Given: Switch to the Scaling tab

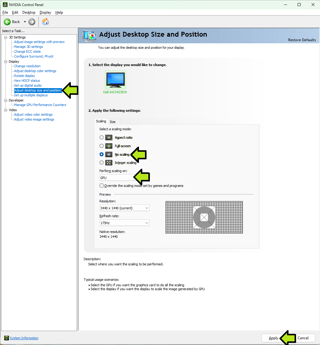Looking at the screenshot, I should (x=101, y=121).
